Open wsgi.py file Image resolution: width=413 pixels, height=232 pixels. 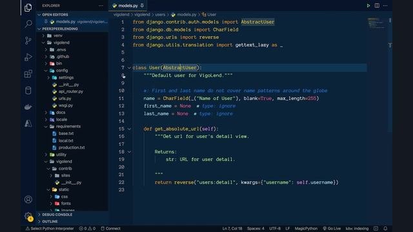coord(66,106)
